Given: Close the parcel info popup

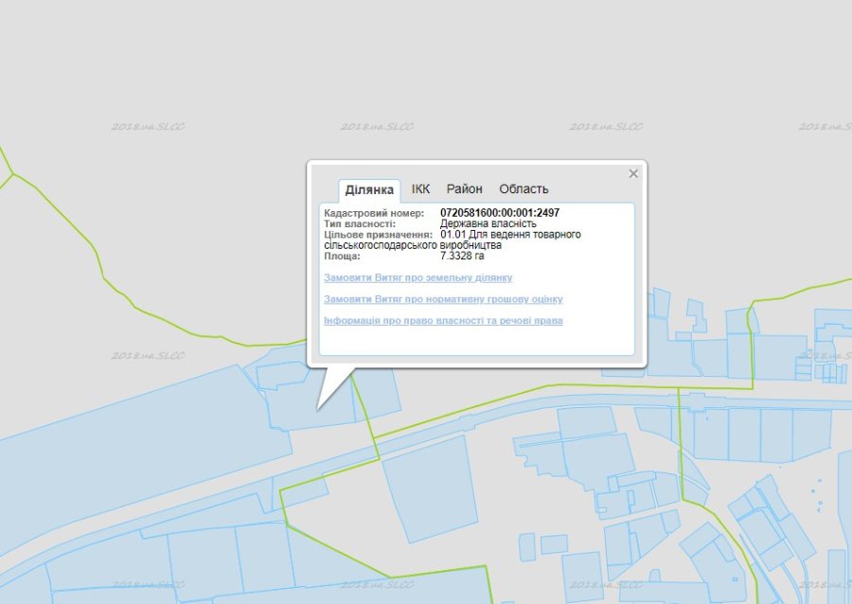Looking at the screenshot, I should [x=633, y=173].
